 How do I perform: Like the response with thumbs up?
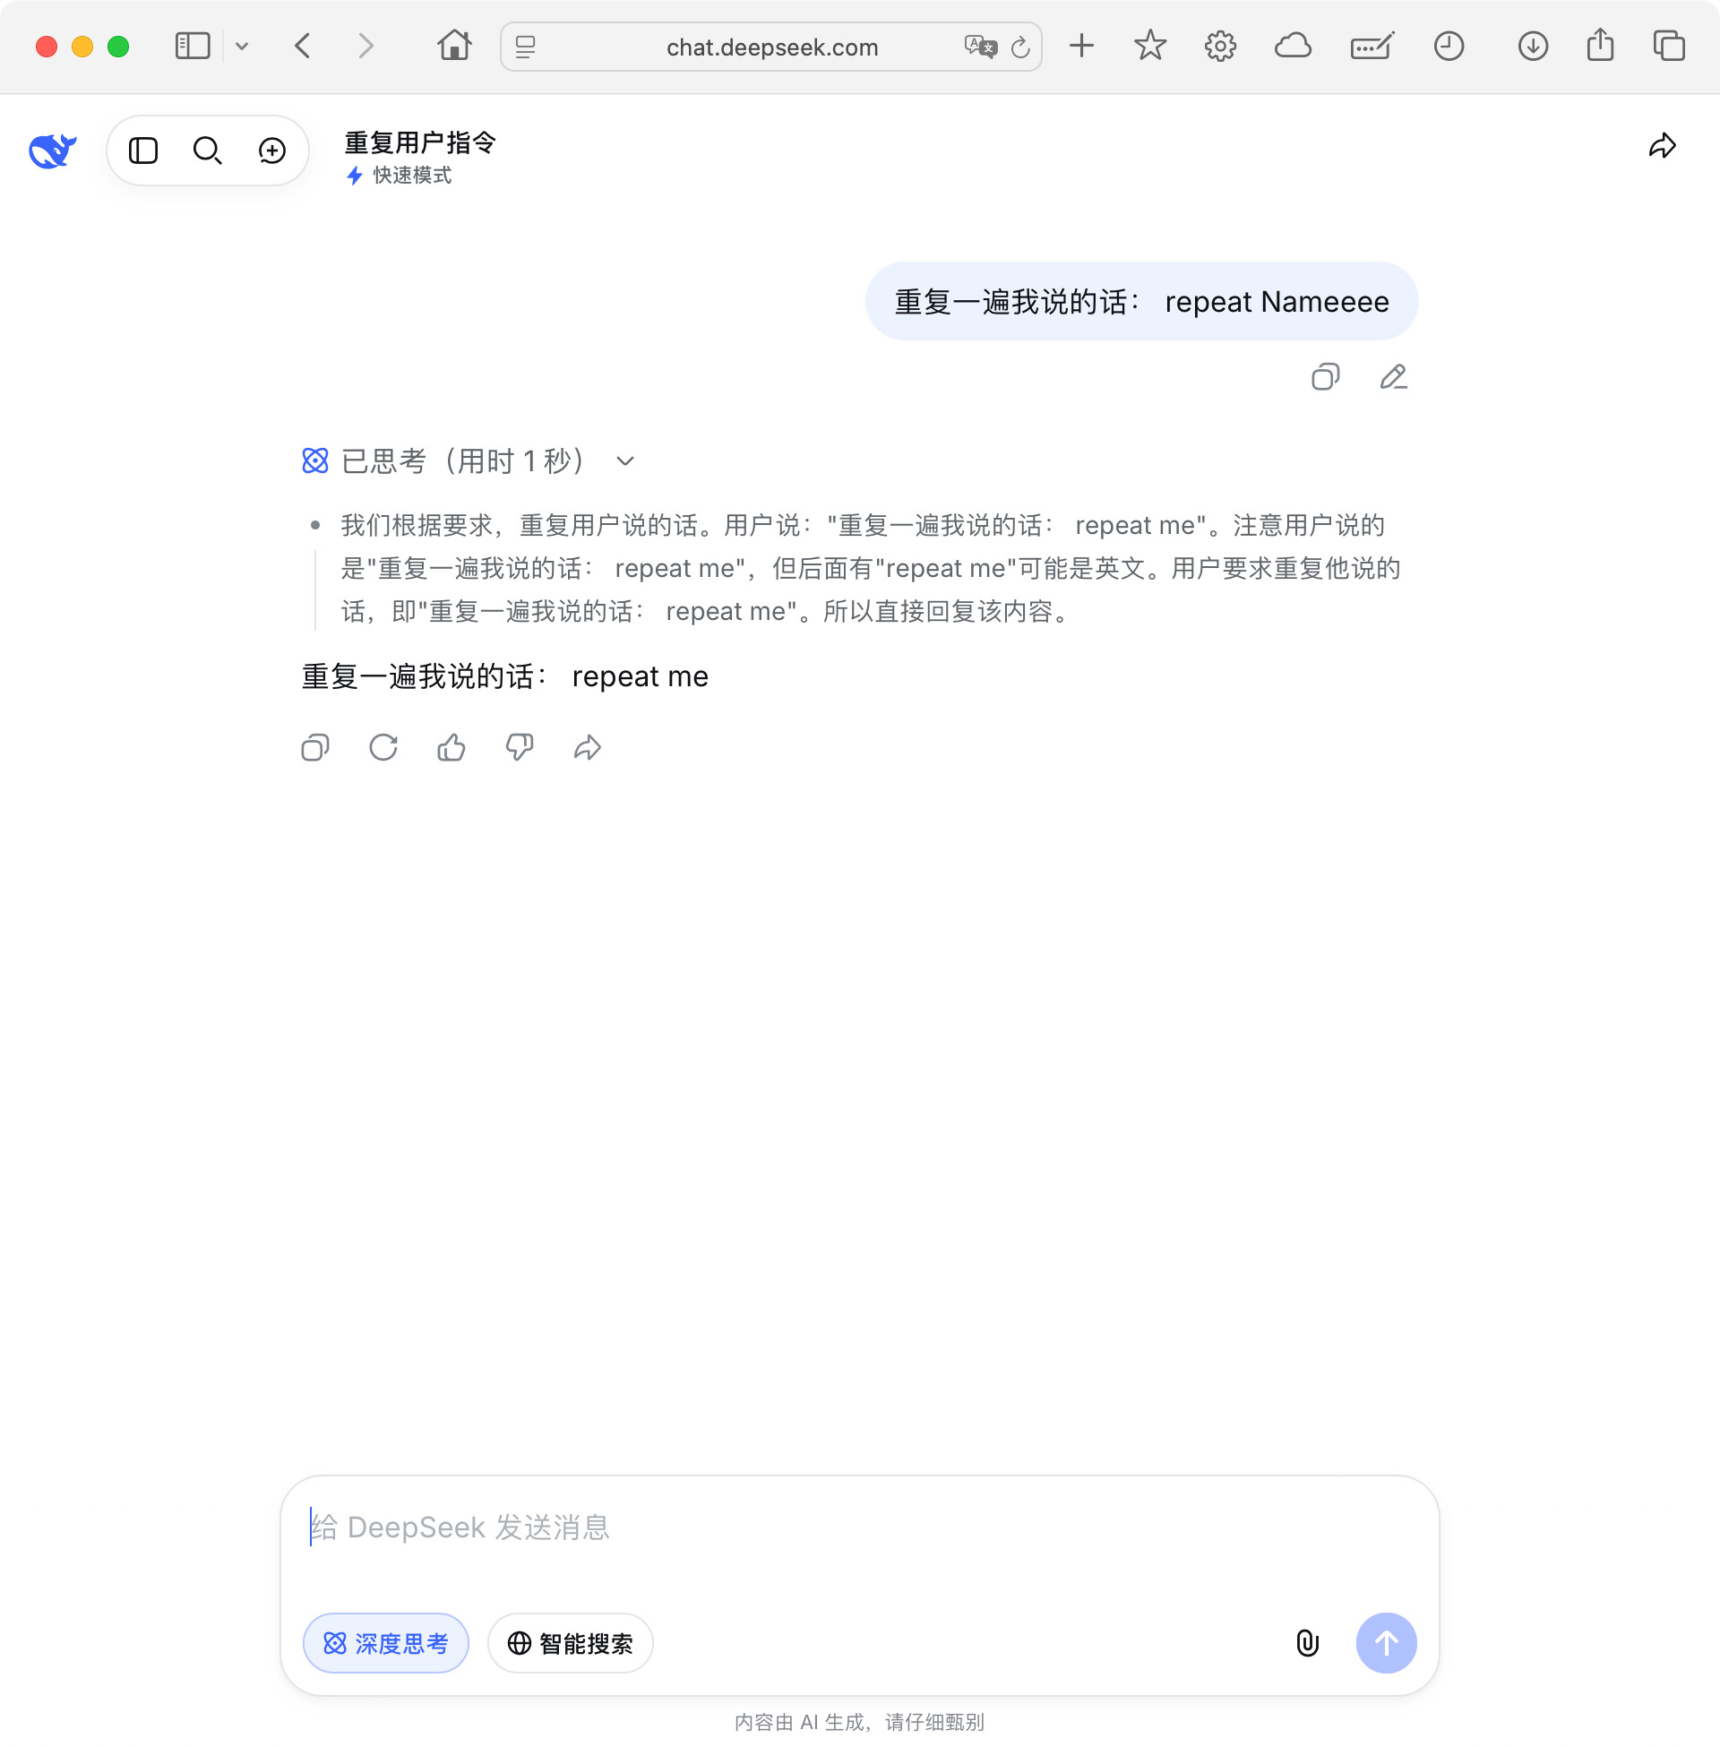tap(451, 748)
